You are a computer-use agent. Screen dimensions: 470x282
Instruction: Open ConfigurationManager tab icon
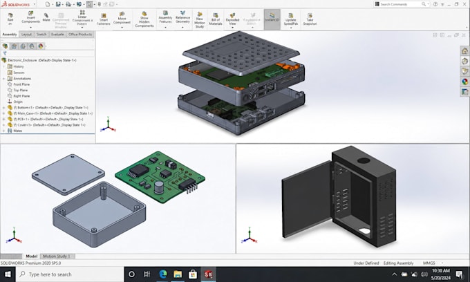coord(23,46)
